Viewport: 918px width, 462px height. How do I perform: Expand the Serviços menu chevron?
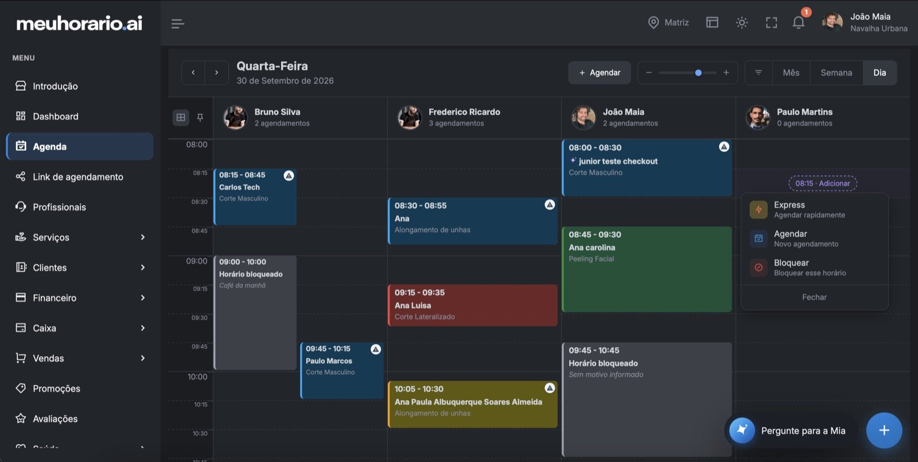click(143, 237)
